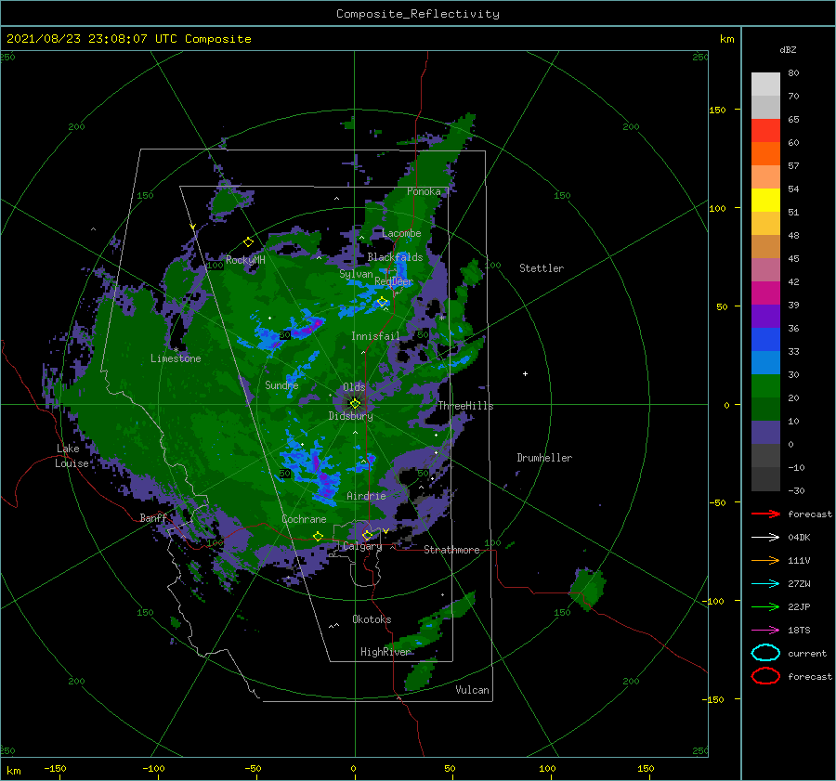Image resolution: width=836 pixels, height=781 pixels.
Task: Click the Strathmore town label
Action: tap(451, 550)
